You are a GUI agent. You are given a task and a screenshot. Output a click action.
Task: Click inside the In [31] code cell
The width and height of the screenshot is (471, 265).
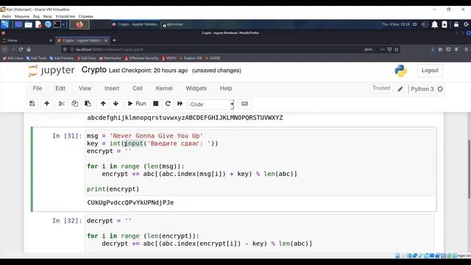tap(260, 162)
